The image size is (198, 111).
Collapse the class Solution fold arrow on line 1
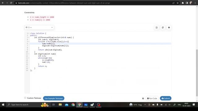coord(29,33)
